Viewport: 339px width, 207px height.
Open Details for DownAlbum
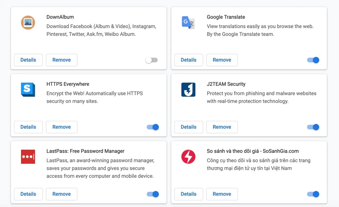pyautogui.click(x=28, y=60)
